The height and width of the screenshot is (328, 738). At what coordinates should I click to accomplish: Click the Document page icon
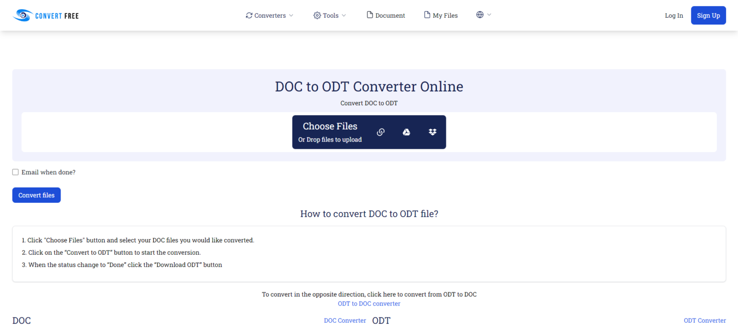tap(370, 15)
